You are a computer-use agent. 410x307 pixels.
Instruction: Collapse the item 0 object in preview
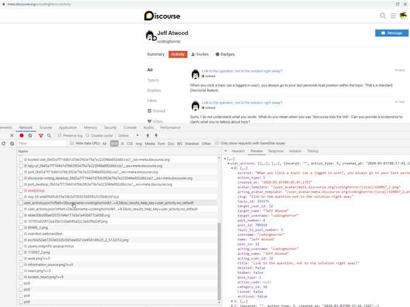(x=232, y=168)
